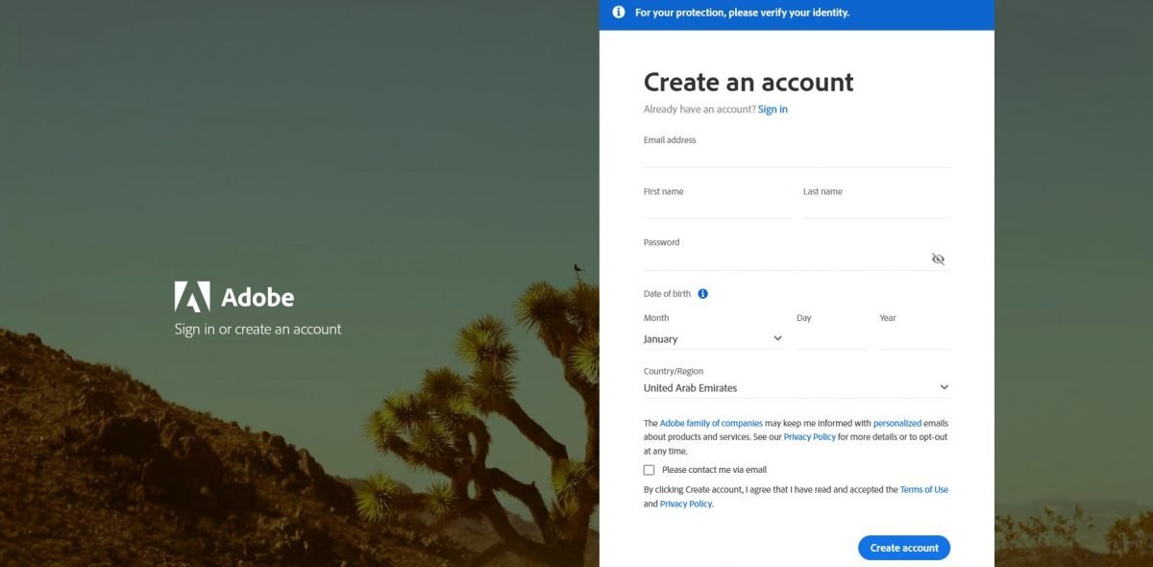Click the Adobe logo icon
The width and height of the screenshot is (1153, 567).
click(192, 297)
